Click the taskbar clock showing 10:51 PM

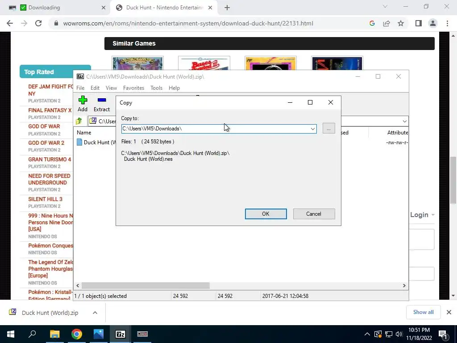[x=419, y=334]
